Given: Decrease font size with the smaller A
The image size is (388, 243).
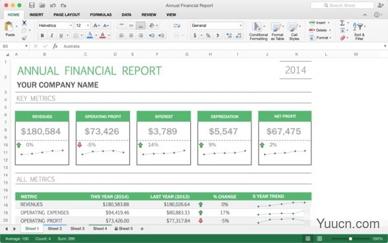Looking at the screenshot, I should pos(106,25).
